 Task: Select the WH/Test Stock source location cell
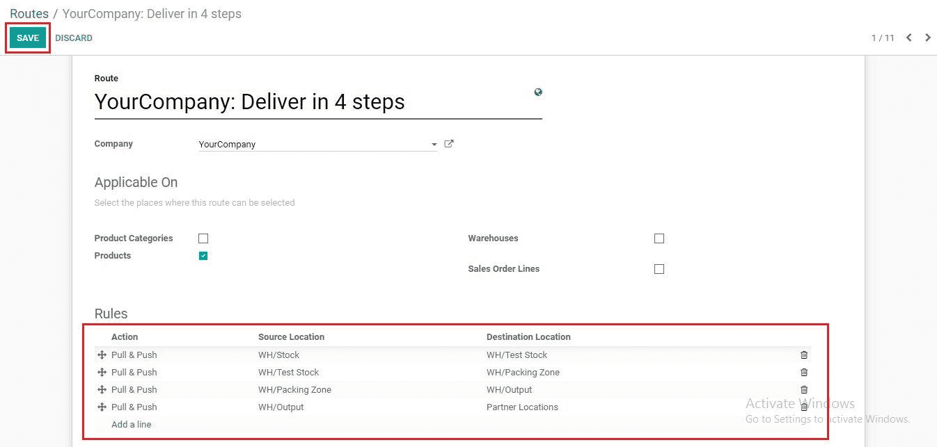pyautogui.click(x=288, y=373)
